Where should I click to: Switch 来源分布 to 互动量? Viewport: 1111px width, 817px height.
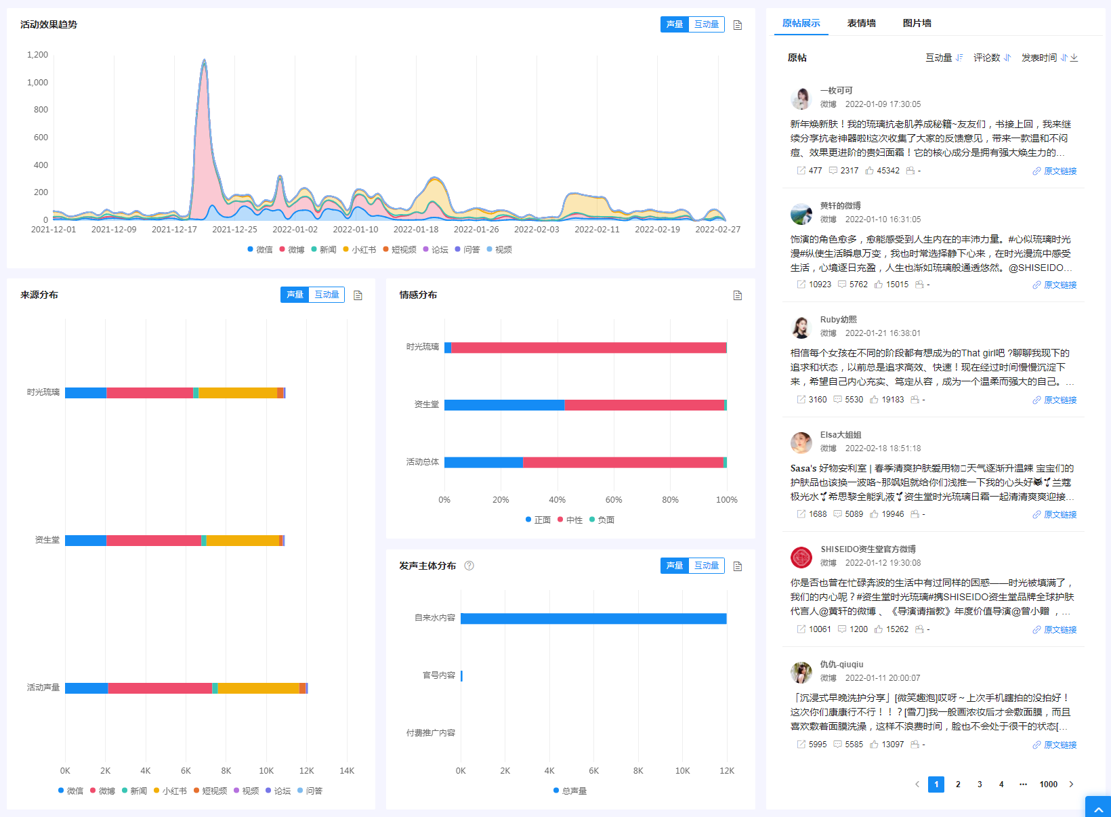click(327, 295)
